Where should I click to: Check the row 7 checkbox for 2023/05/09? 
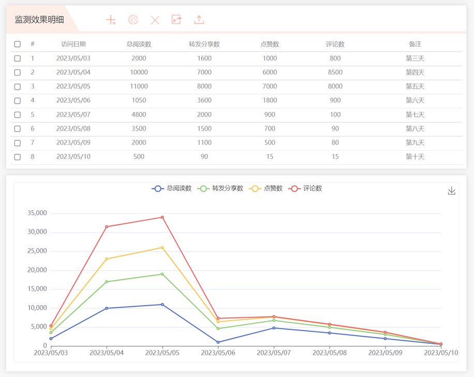pos(18,143)
